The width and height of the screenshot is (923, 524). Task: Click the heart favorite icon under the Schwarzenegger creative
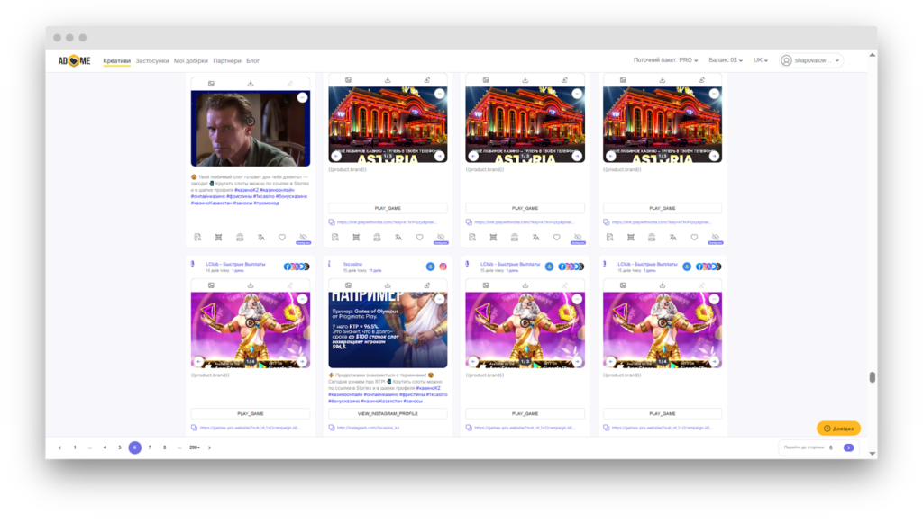[x=282, y=238]
